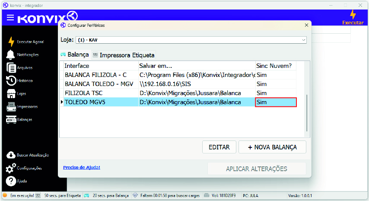Click the scrollbar of the balança table
Image resolution: width=369 pixels, height=201 pixels.
pos(307,113)
